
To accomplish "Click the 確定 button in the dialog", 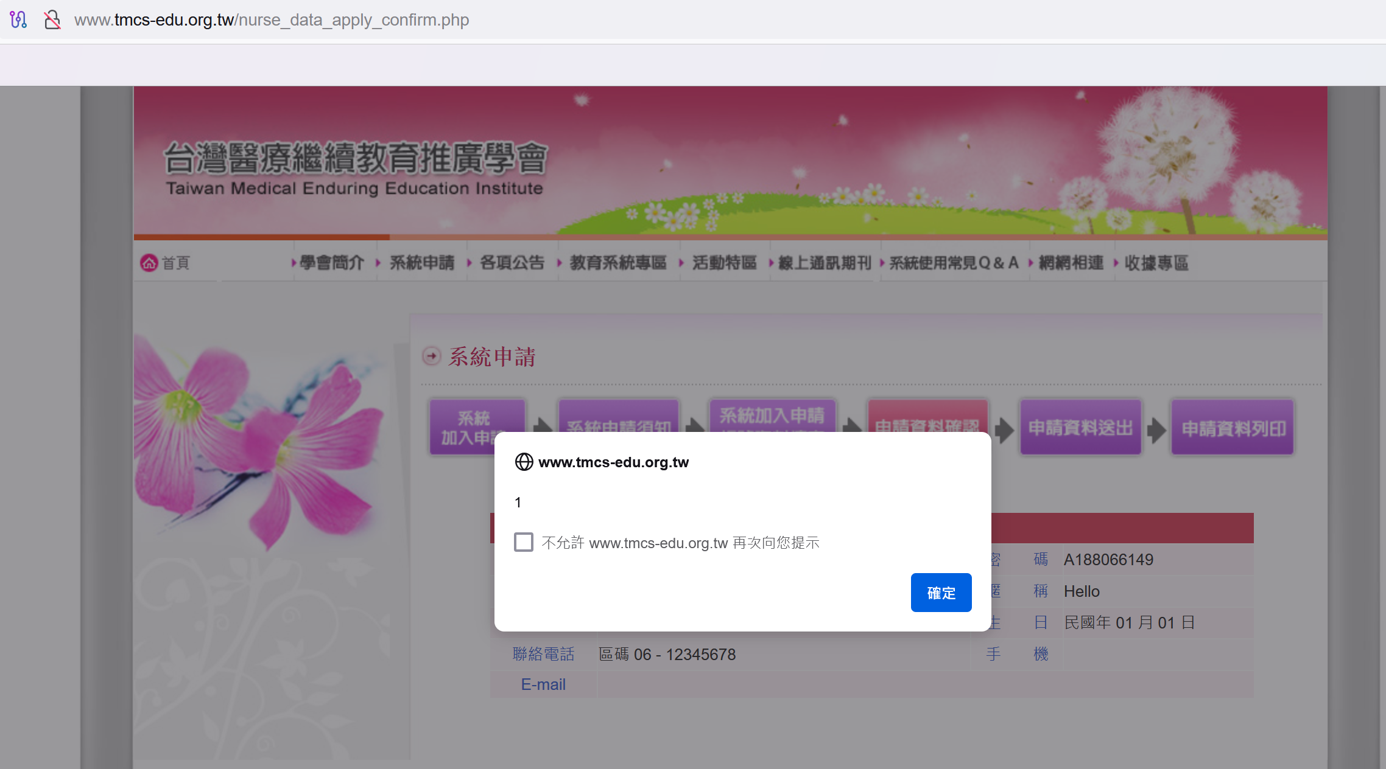I will [941, 593].
